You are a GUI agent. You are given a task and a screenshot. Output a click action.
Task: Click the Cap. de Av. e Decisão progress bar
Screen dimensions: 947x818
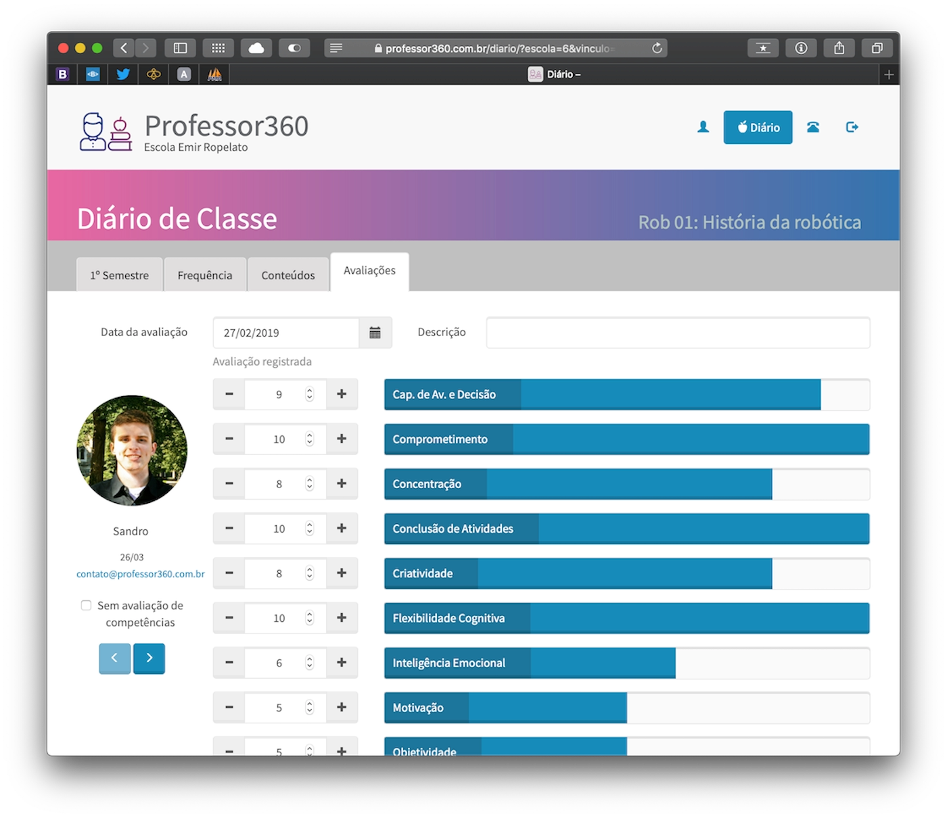pyautogui.click(x=627, y=394)
